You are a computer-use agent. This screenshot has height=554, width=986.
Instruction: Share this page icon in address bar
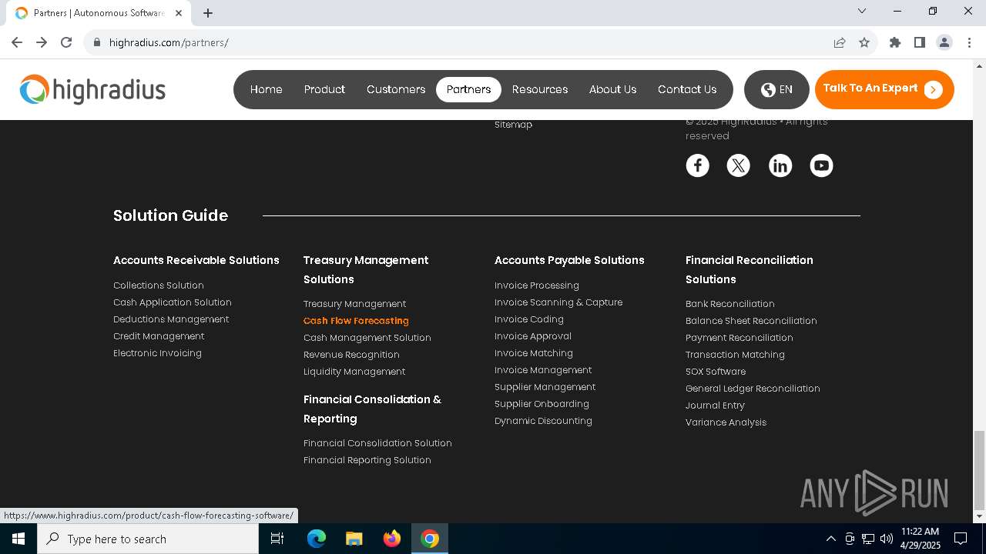click(x=840, y=42)
